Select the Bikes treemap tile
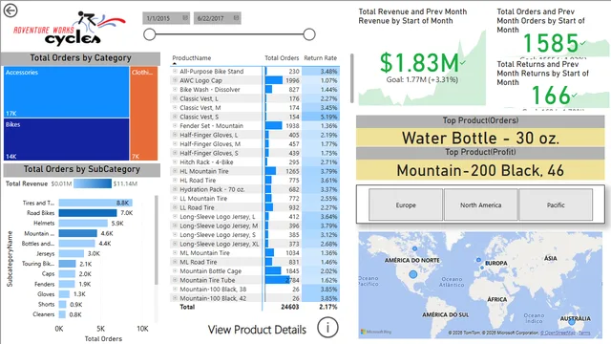This screenshot has width=611, height=344. point(66,140)
